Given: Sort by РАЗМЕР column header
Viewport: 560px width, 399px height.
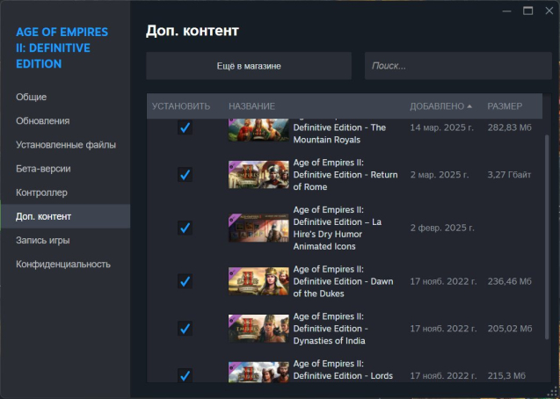Looking at the screenshot, I should [505, 106].
